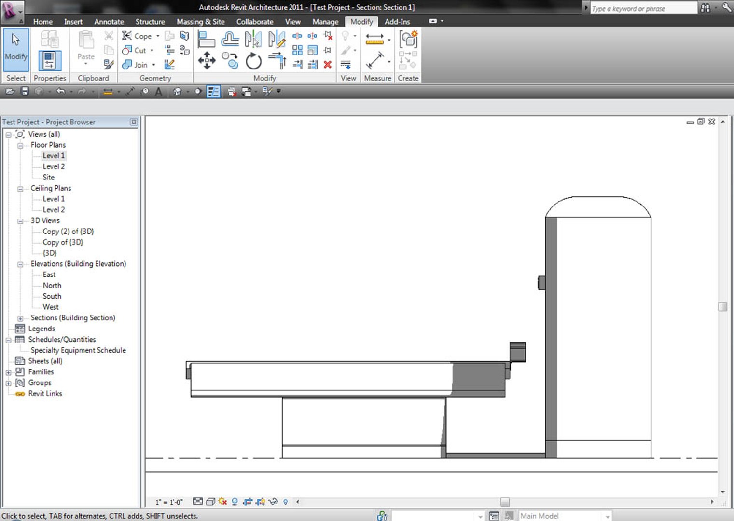Use the Rotate tool
Viewport: 734px width, 521px height.
253,61
